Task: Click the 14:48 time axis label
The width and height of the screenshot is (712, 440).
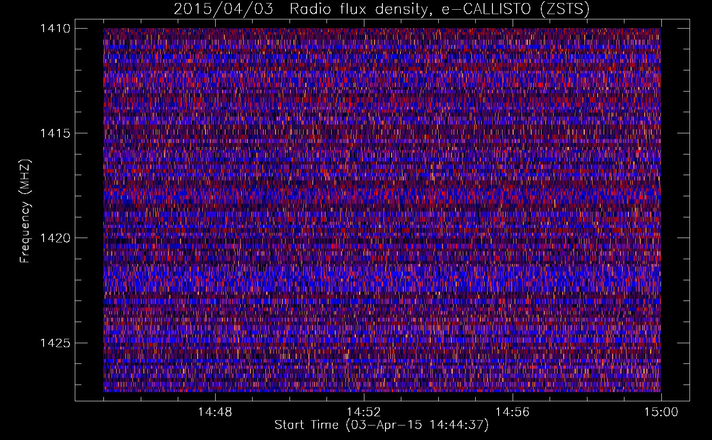Action: click(215, 412)
